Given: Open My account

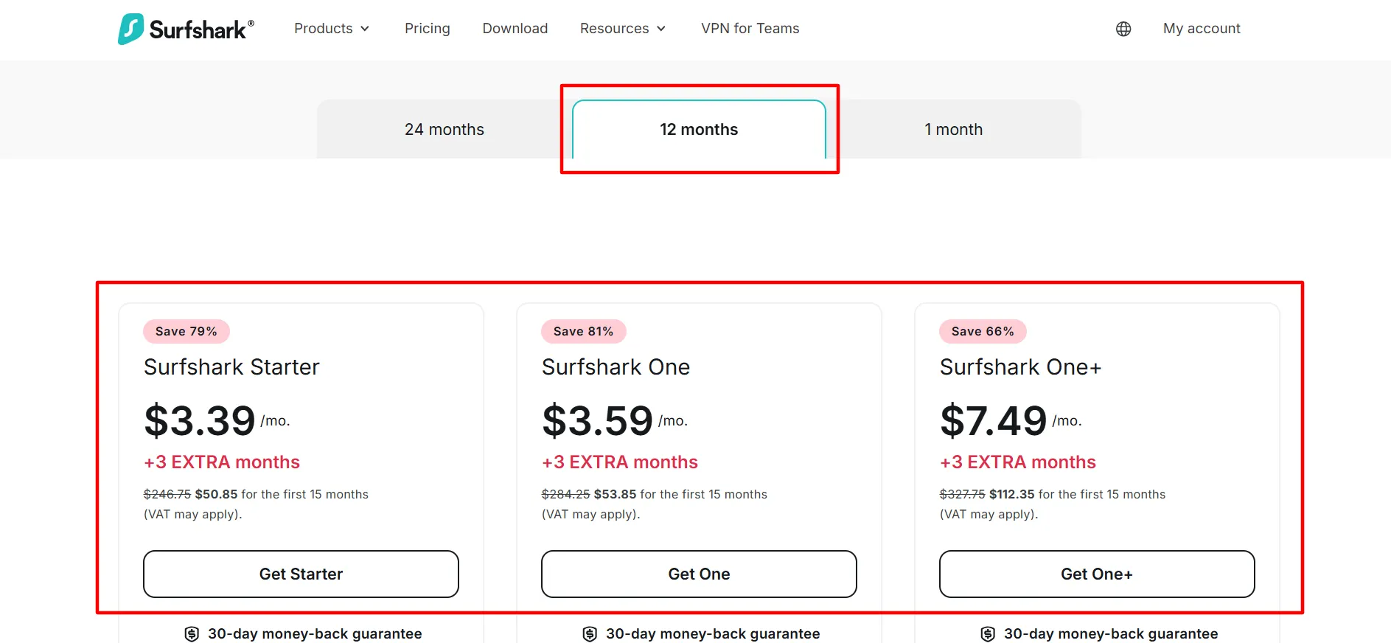Looking at the screenshot, I should point(1202,29).
